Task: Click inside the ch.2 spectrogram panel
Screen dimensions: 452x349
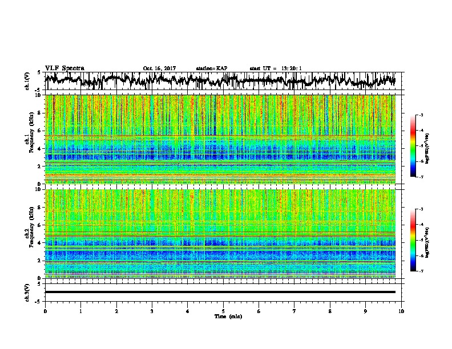Action: tap(220, 234)
